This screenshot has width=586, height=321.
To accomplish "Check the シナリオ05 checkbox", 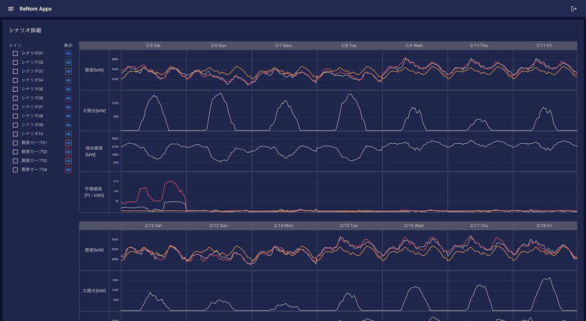I will 15,89.
